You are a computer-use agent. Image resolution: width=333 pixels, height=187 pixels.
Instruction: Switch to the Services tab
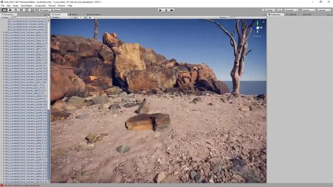307,15
